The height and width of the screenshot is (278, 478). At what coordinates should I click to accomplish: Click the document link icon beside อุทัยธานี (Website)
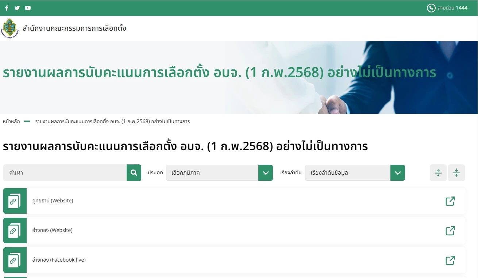(15, 201)
